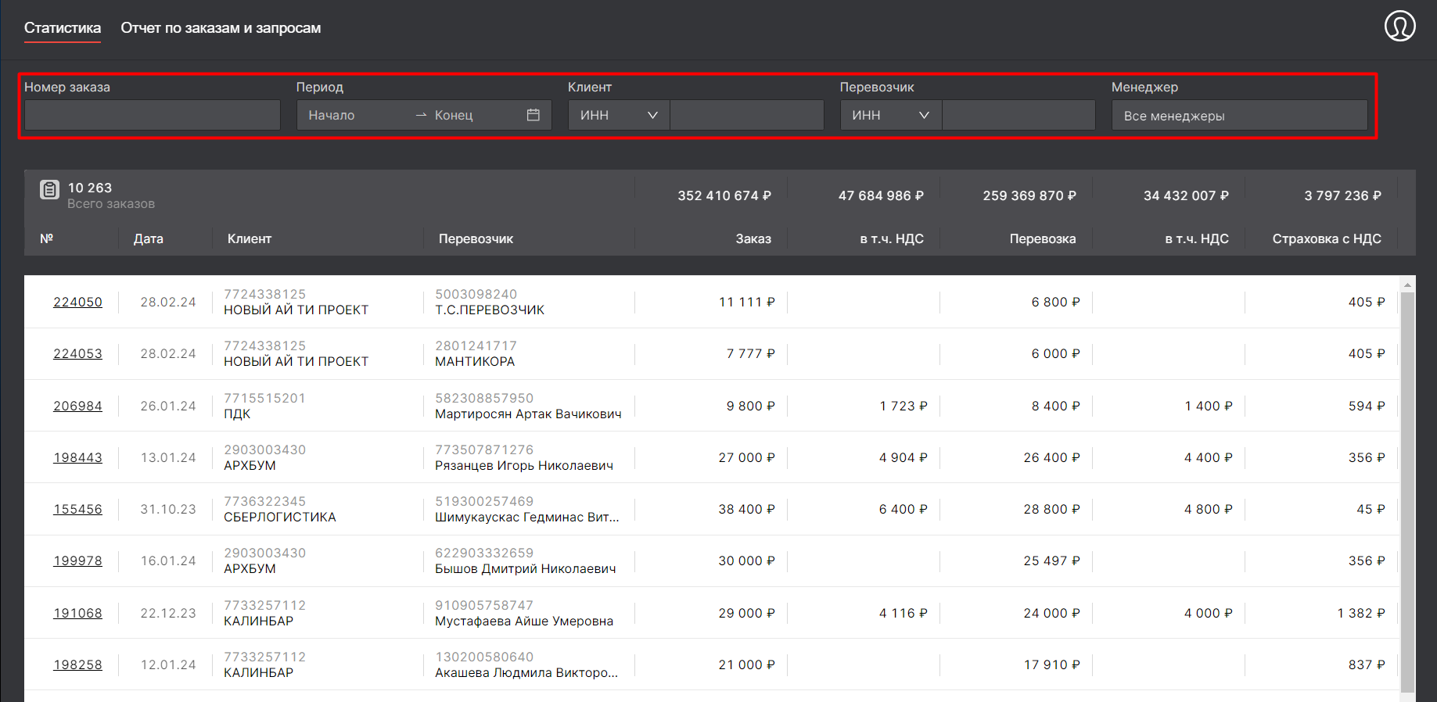Open order 199978
This screenshot has width=1437, height=702.
[77, 561]
